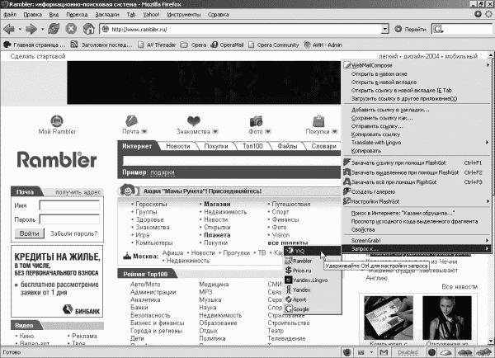Open the woman portrait news thumbnail

[446, 318]
